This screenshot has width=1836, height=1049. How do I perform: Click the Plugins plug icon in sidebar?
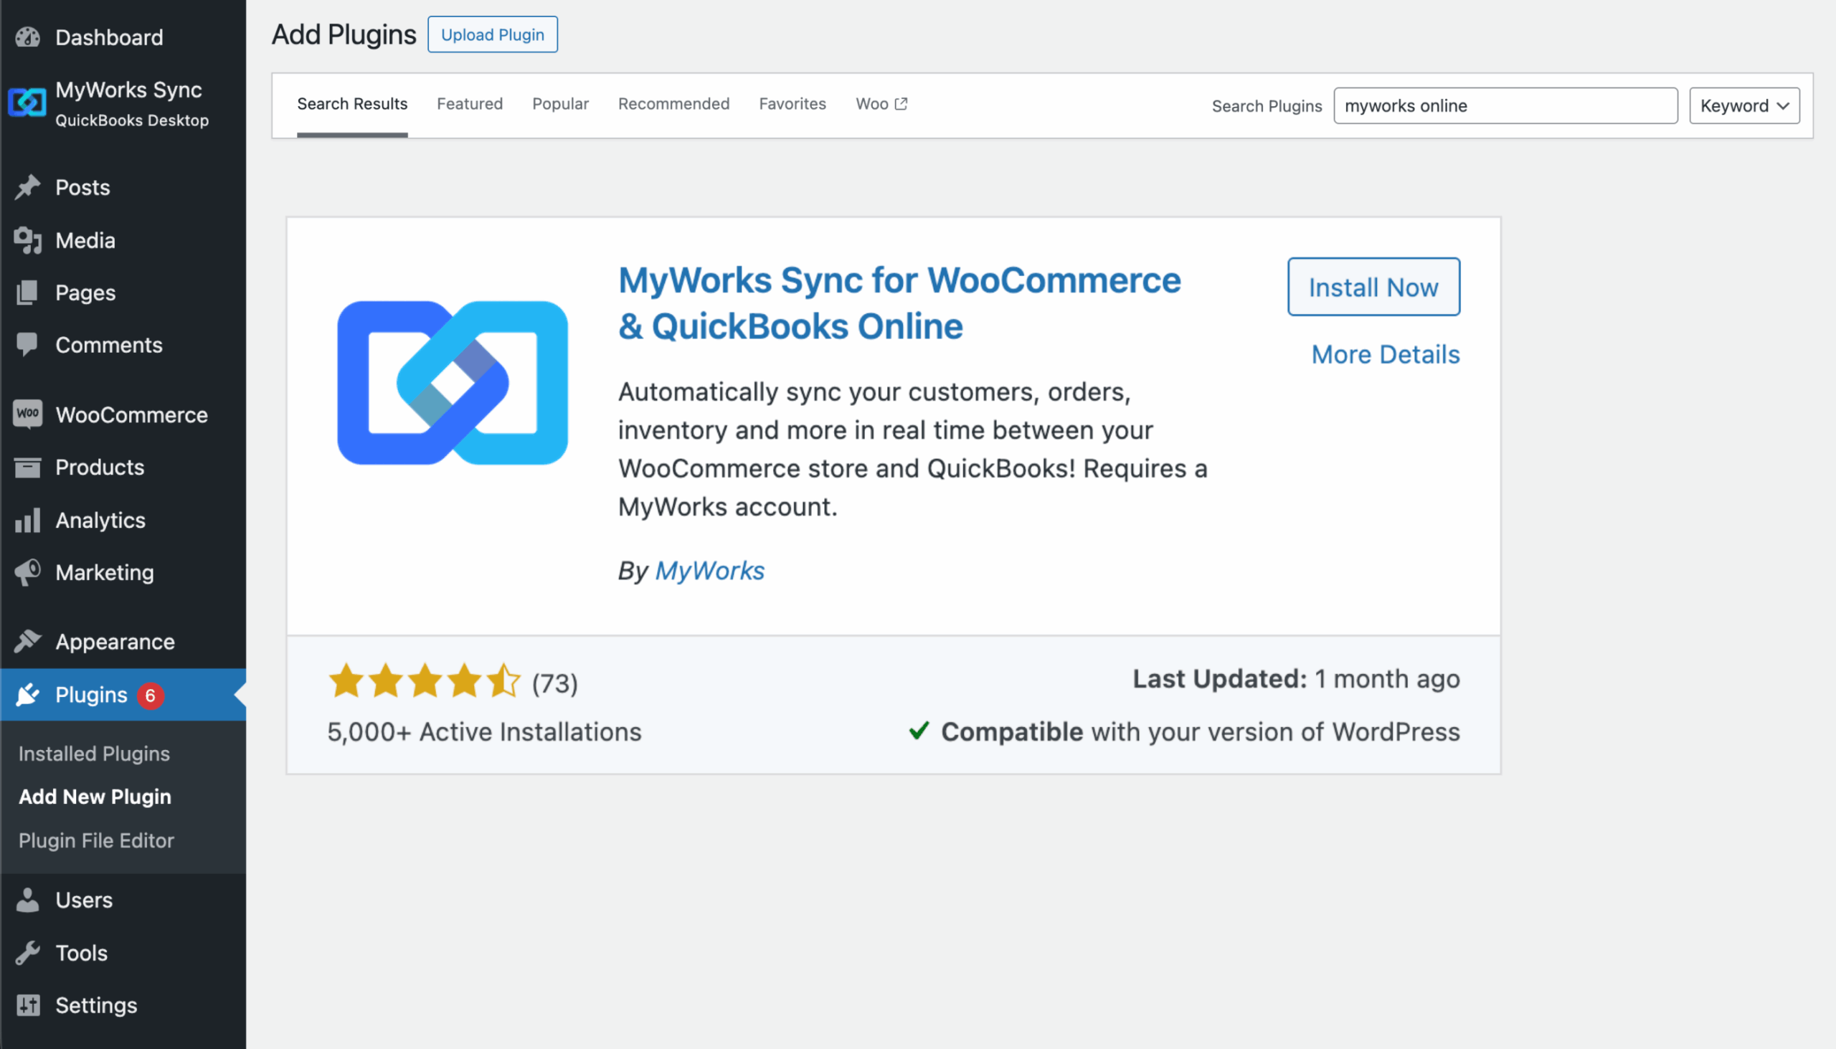pos(27,695)
